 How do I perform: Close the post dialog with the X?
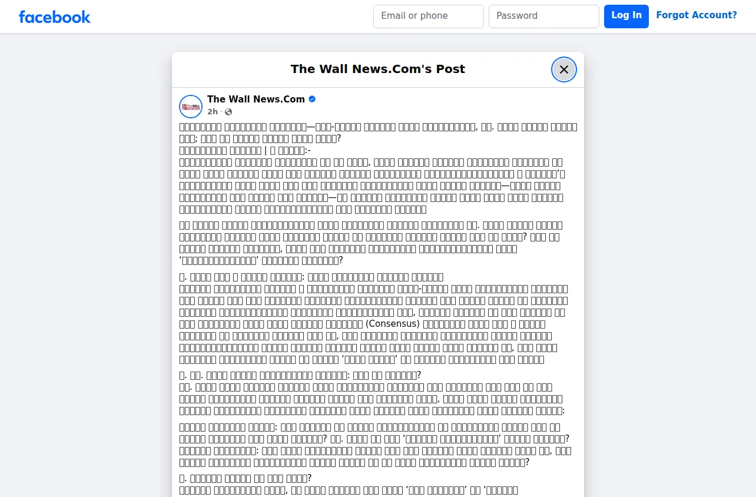click(563, 69)
